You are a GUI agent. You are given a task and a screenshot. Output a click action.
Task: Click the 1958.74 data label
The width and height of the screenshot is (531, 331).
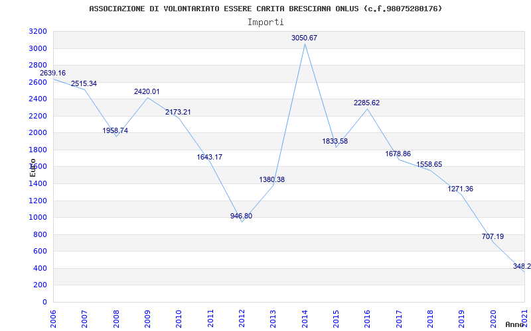coord(115,130)
